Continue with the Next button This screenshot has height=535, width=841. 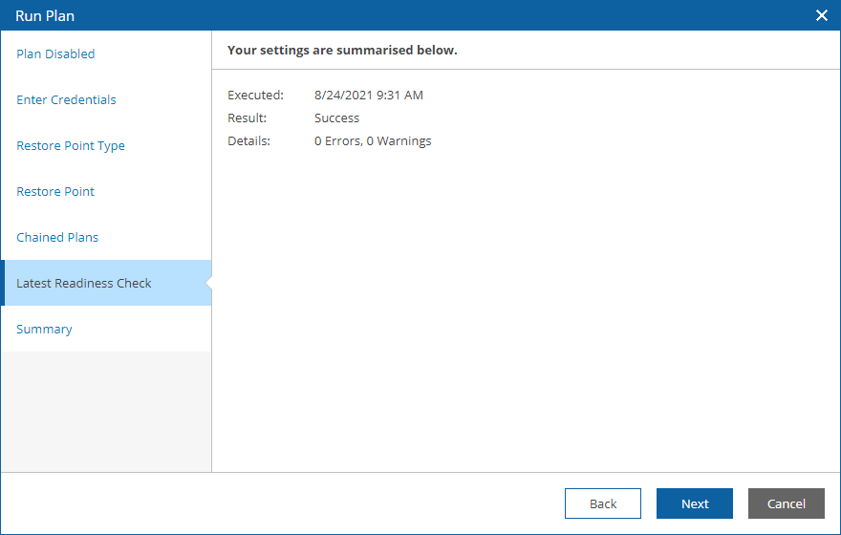[x=695, y=503]
